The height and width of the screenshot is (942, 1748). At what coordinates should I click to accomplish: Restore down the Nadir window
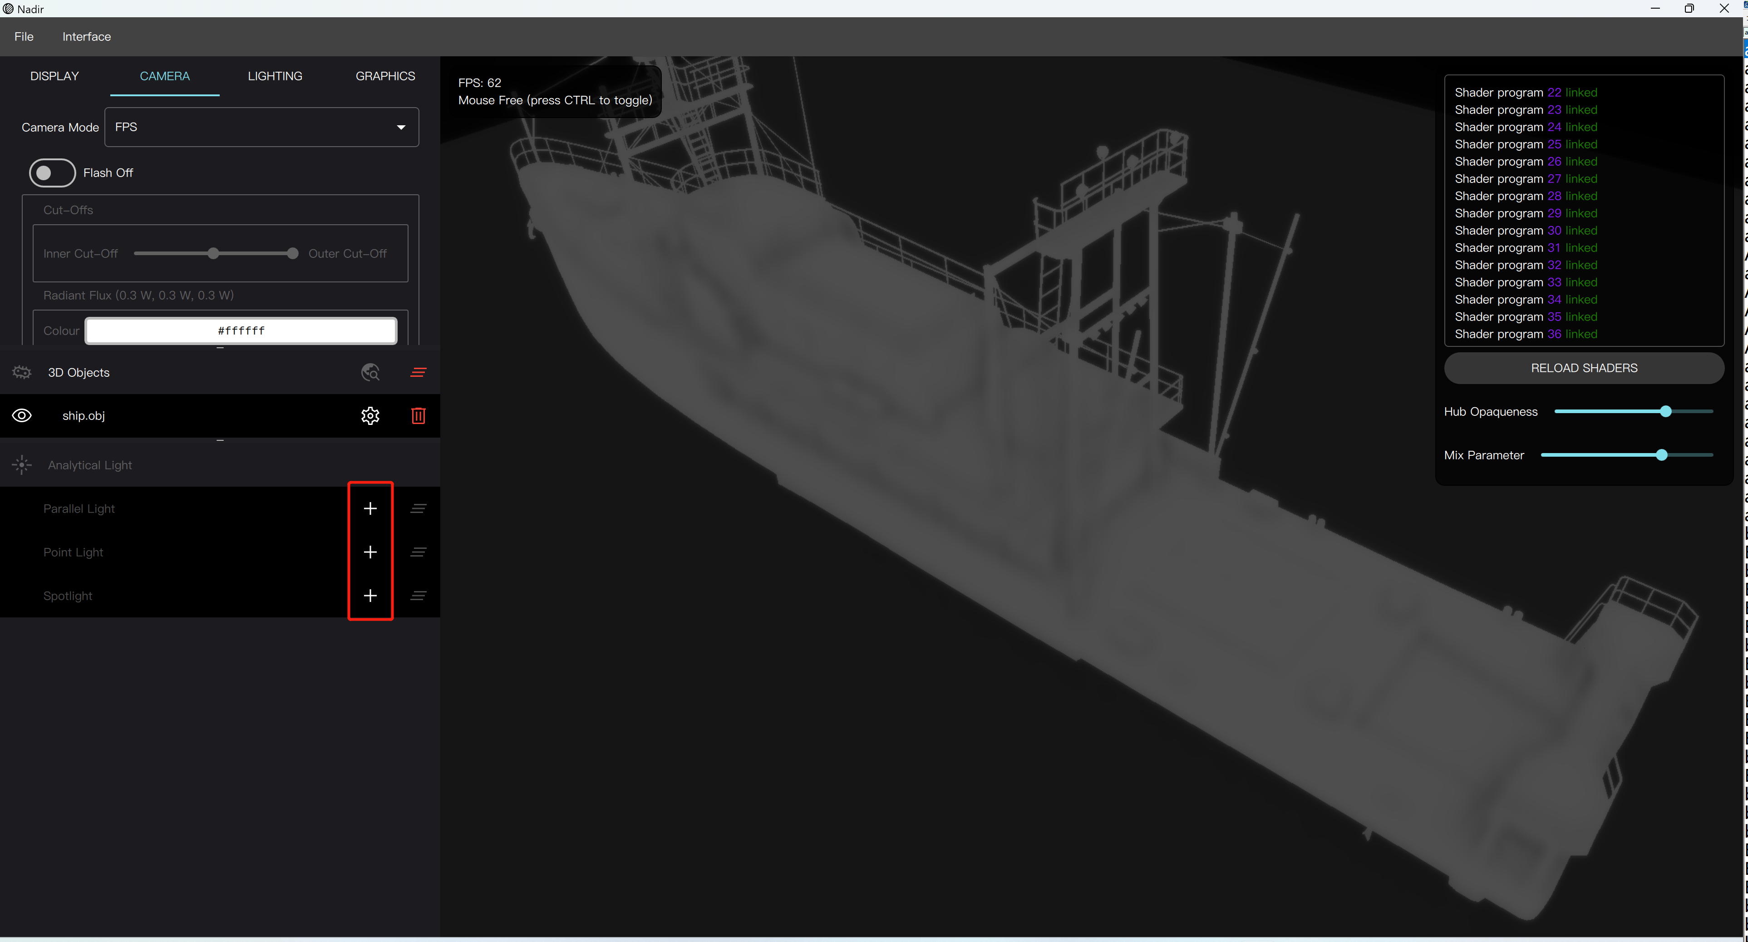tap(1689, 8)
